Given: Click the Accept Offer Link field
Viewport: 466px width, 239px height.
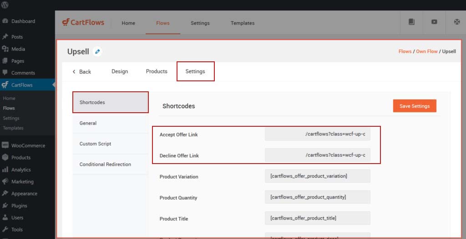Looking at the screenshot, I should tap(317, 134).
